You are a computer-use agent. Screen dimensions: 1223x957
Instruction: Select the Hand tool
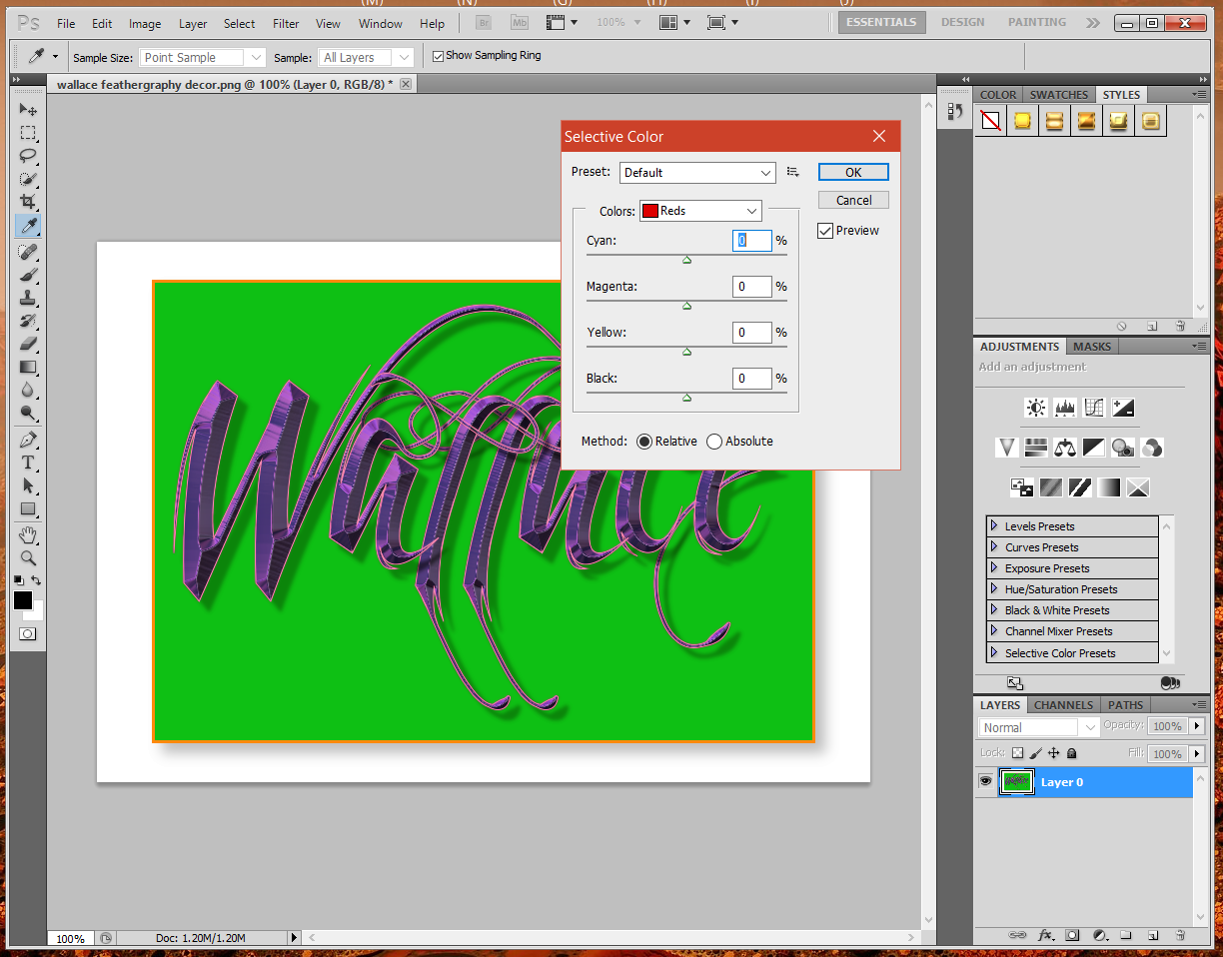[28, 535]
